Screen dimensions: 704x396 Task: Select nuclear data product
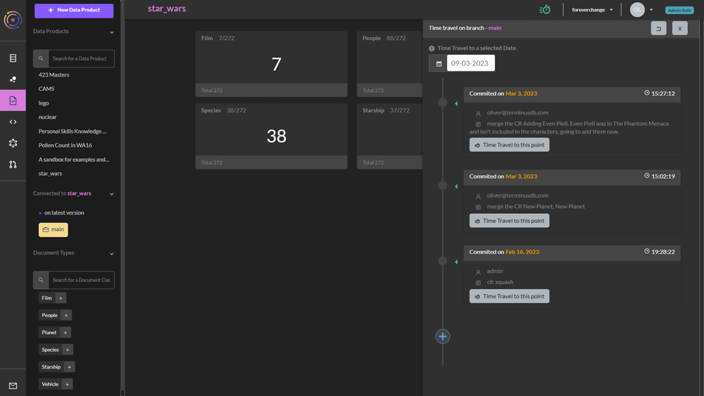tap(48, 117)
